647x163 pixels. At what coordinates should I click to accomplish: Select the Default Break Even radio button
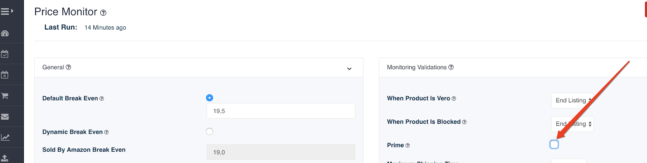[209, 98]
